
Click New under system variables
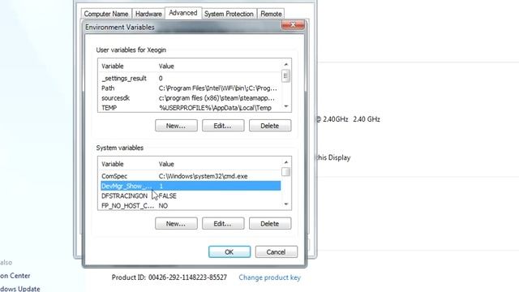coord(176,224)
